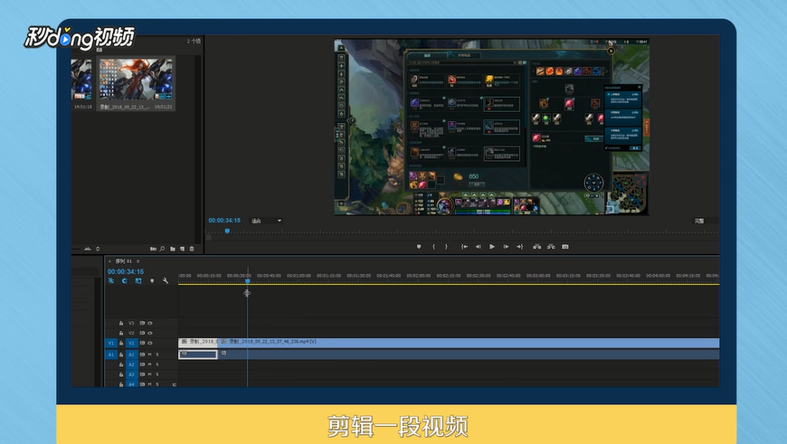Toggle V1 track targeting

(131, 343)
